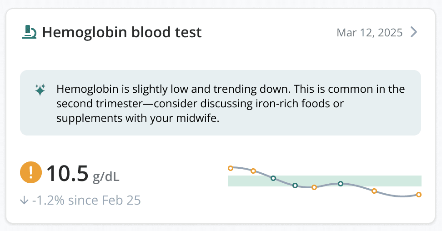Click the sparkle insight icon
The width and height of the screenshot is (442, 231).
coord(40,90)
